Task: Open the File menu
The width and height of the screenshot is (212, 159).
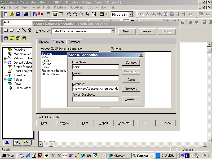Action: (x=9, y=7)
